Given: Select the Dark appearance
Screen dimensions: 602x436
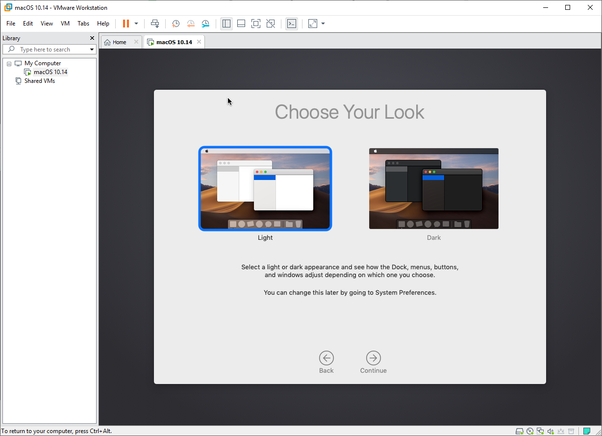Looking at the screenshot, I should 433,188.
